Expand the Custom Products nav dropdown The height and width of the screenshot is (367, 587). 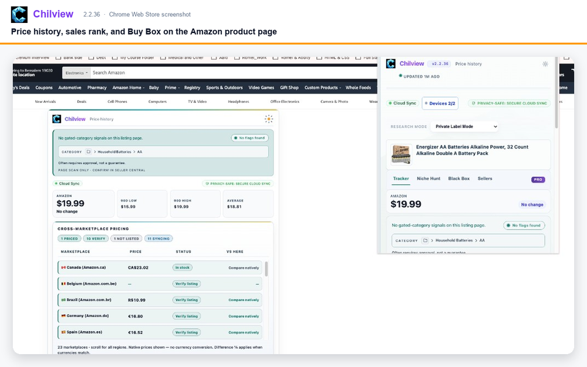[x=322, y=87]
